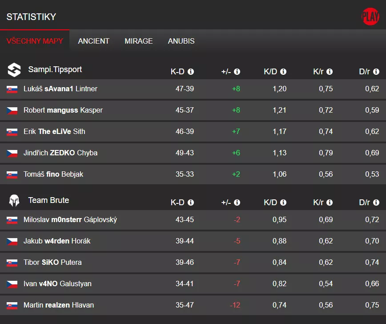Click the info icon beside the +/- column
This screenshot has width=386, height=324.
tap(237, 71)
